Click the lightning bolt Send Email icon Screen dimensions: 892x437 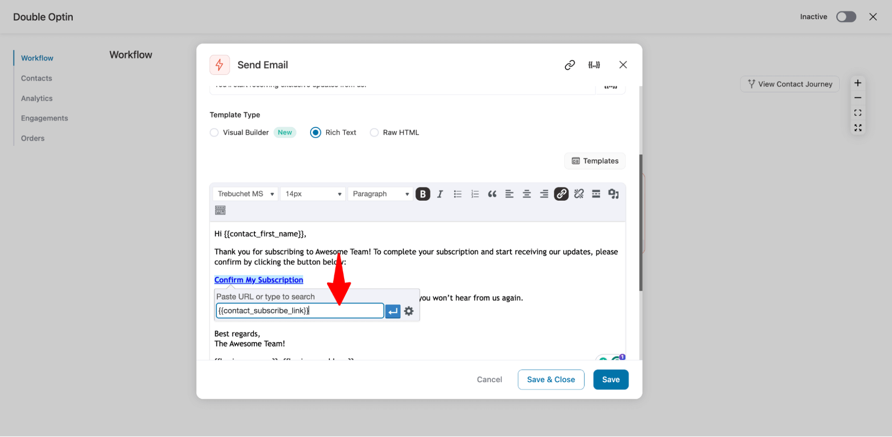220,65
